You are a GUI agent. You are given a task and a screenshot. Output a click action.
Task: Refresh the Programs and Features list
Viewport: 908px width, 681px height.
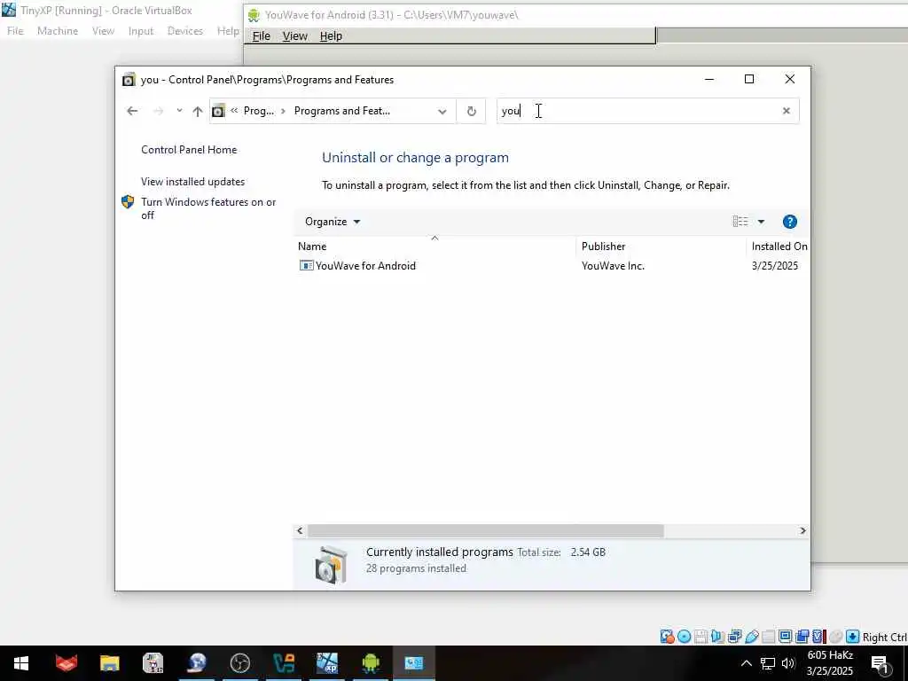(472, 111)
